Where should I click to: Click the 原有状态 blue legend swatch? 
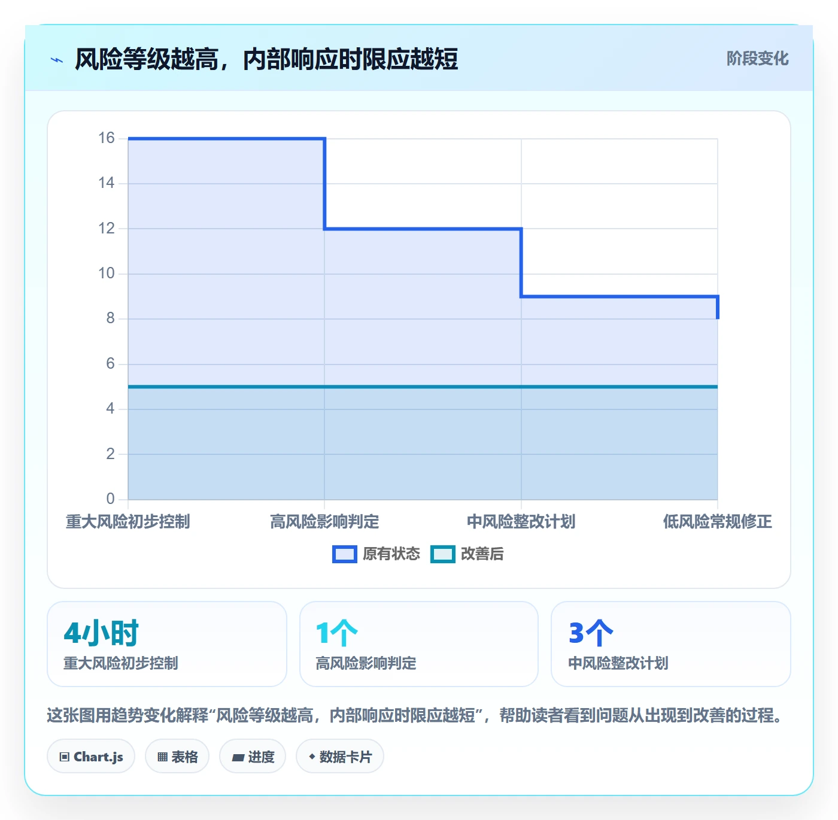345,554
